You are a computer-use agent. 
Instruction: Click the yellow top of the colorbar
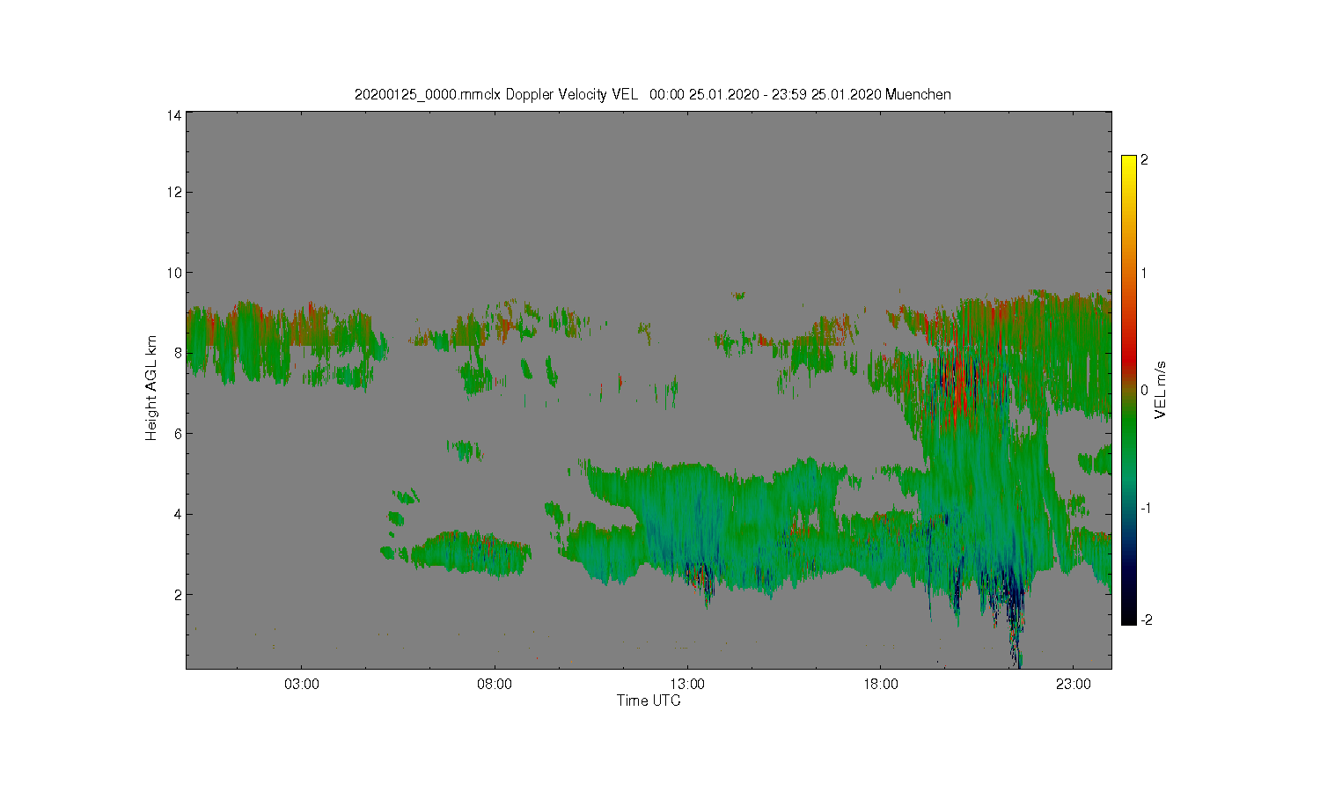[1129, 163]
